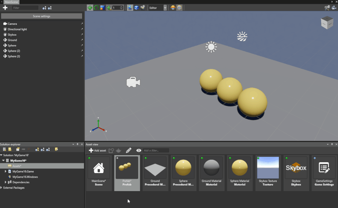The height and width of the screenshot is (208, 338).
Task: Click the skybox gizmo in the viewport
Action: pos(242,36)
